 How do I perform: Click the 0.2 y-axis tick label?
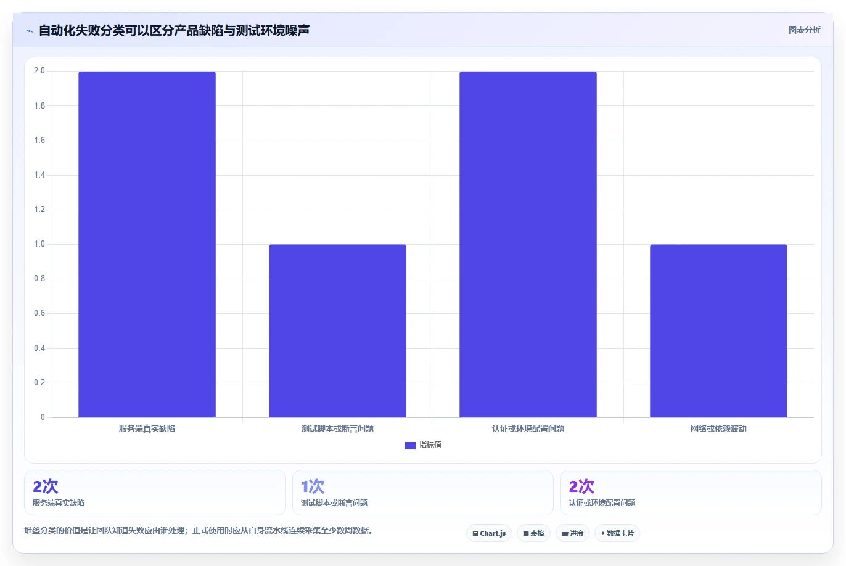[39, 383]
